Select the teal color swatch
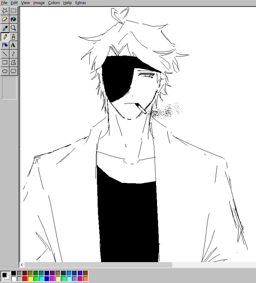256x283 pixels. click(41, 273)
